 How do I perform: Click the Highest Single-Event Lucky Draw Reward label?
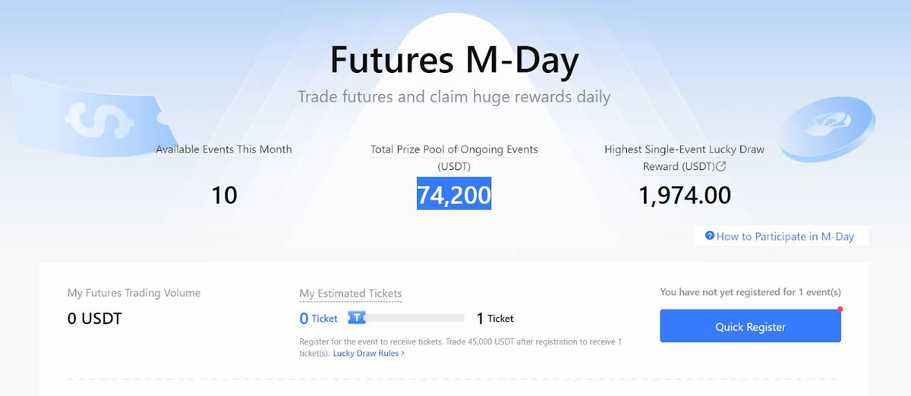pos(684,149)
